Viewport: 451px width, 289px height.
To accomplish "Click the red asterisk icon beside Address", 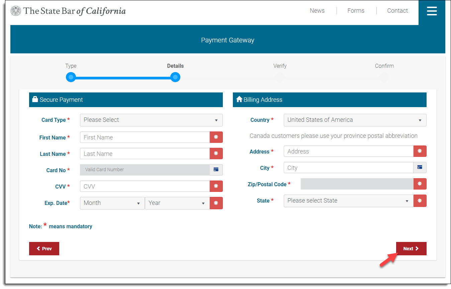I will point(420,151).
